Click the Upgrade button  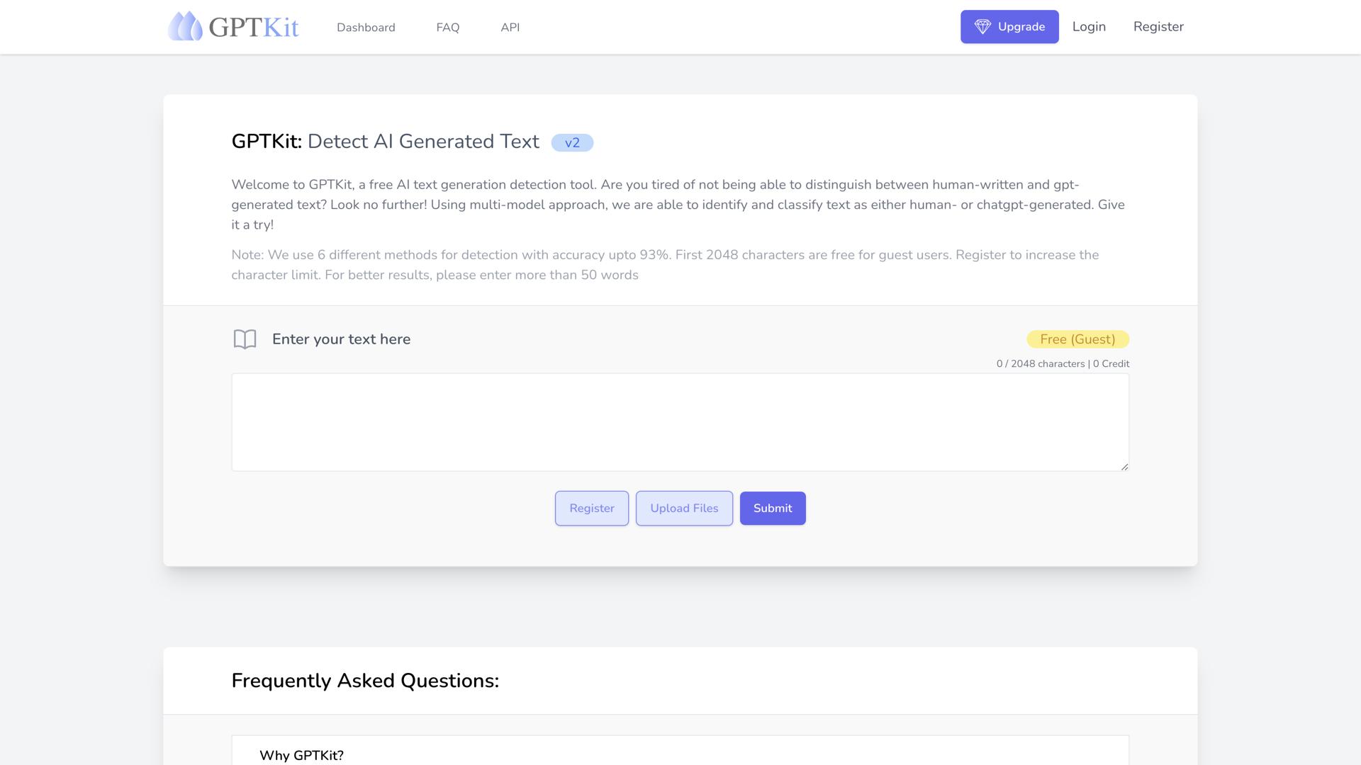(x=1009, y=26)
